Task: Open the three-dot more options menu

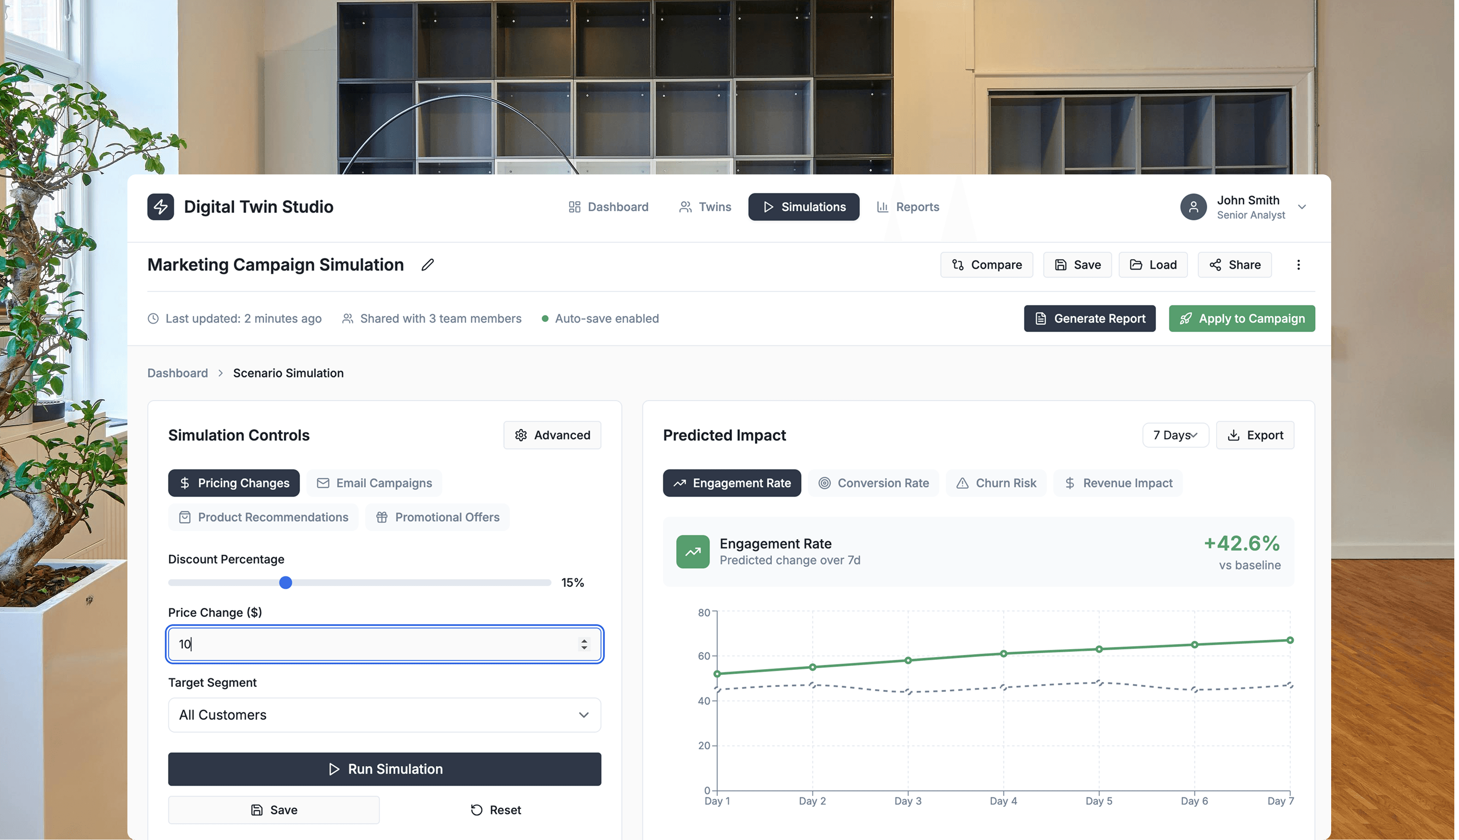Action: pos(1298,265)
